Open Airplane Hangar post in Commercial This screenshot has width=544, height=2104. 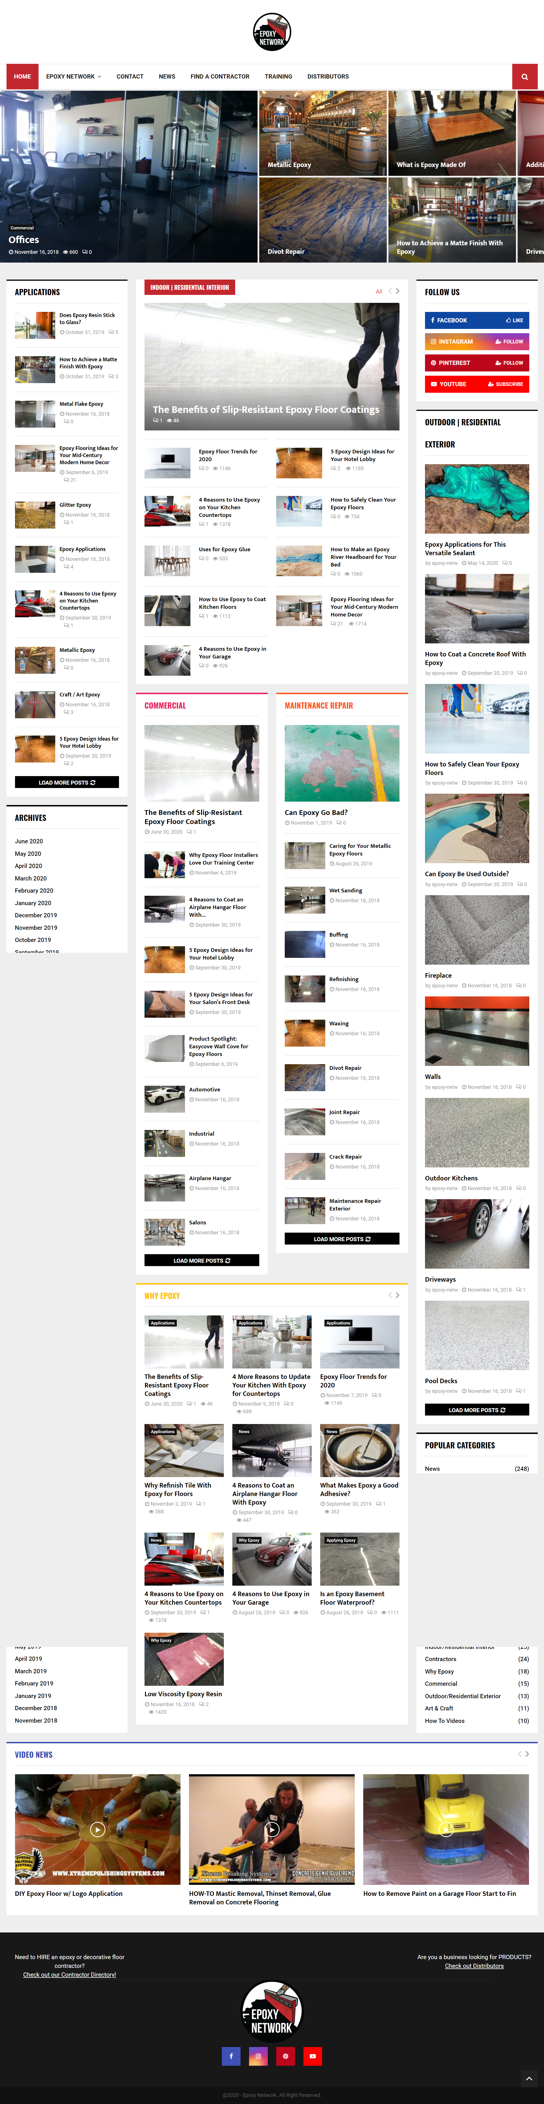click(211, 1178)
